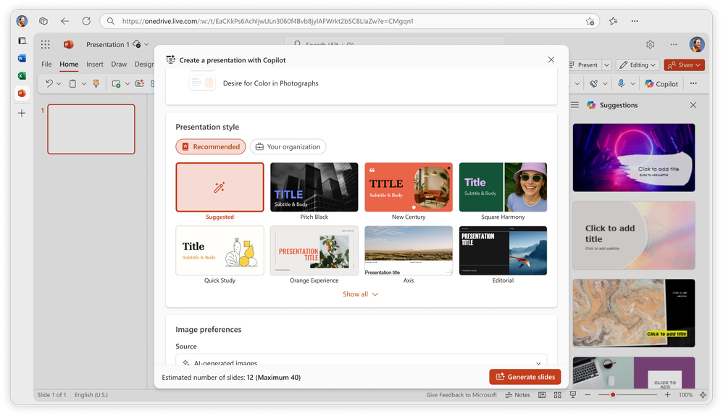Expand the Designer dropdown arrow
The height and width of the screenshot is (416, 723).
coord(605,83)
